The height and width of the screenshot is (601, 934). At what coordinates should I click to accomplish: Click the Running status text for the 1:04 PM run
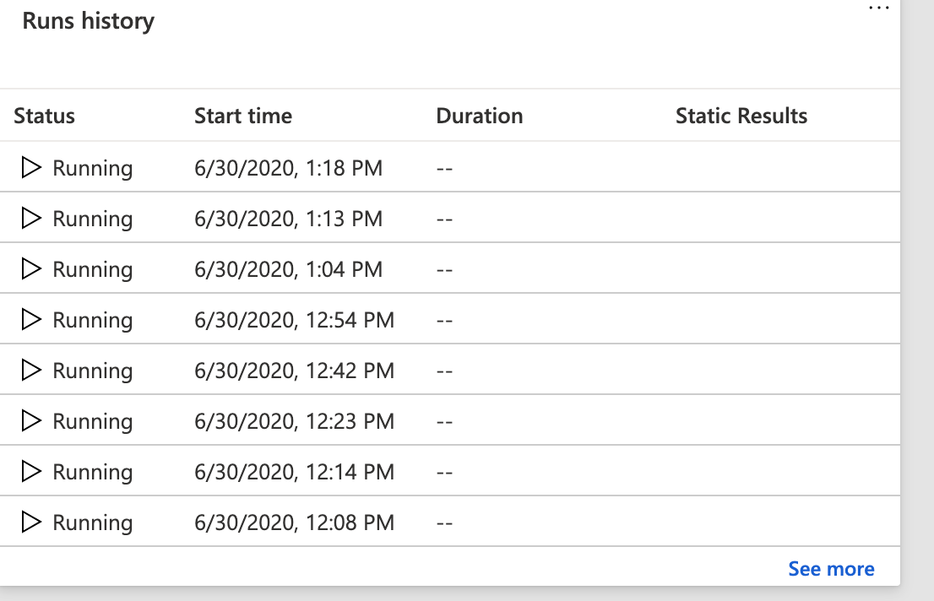tap(93, 269)
